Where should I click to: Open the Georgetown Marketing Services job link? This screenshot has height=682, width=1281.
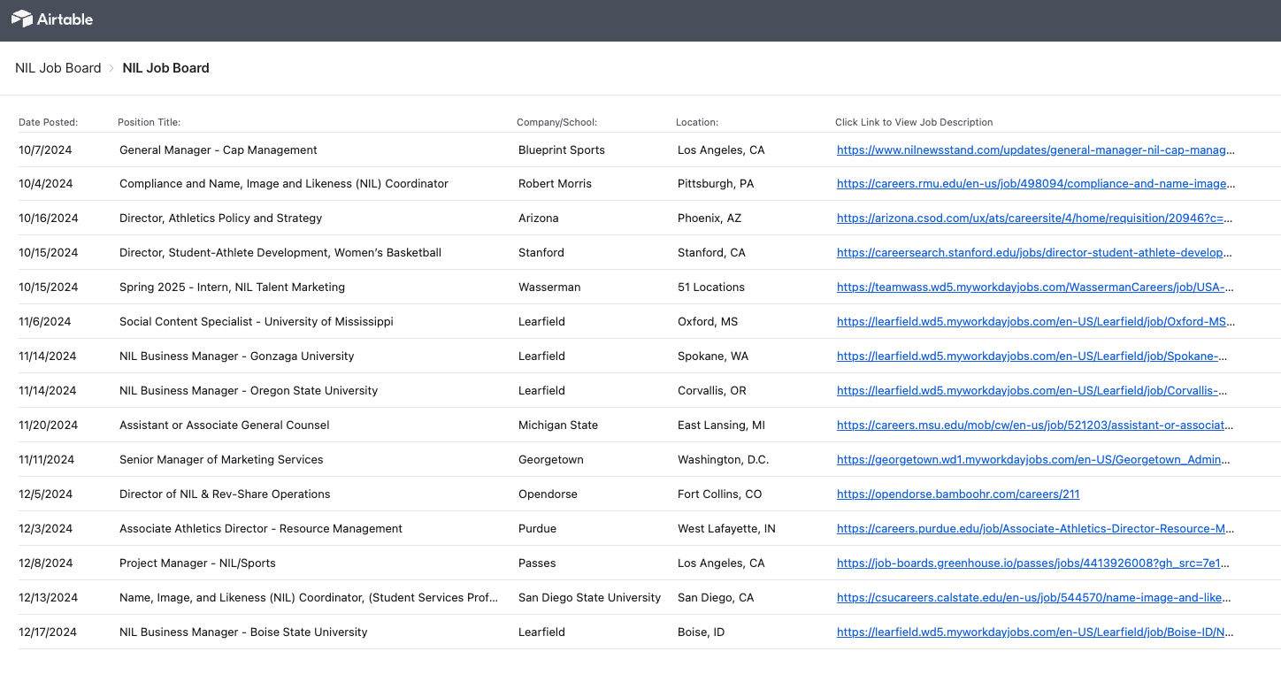pyautogui.click(x=1033, y=459)
